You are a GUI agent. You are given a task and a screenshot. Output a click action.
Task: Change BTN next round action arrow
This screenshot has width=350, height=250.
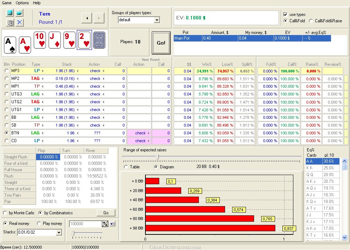click(x=148, y=133)
